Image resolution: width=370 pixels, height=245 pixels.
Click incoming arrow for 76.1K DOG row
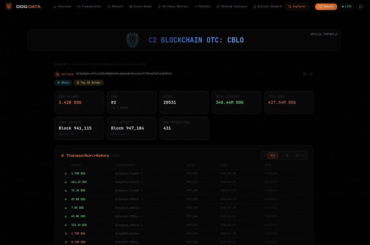[66, 190]
